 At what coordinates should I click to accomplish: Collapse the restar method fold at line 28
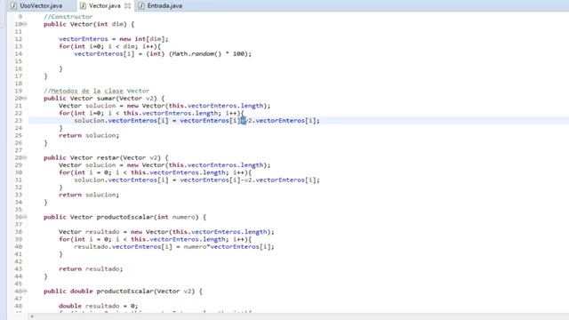click(25, 158)
